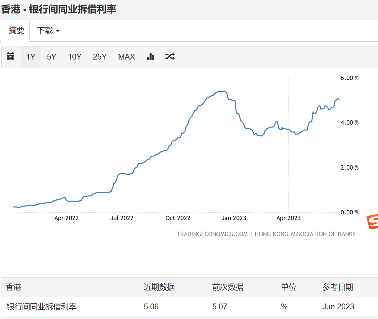The height and width of the screenshot is (319, 378).
Task: Click the compare shuffle arrows icon
Action: coord(170,57)
